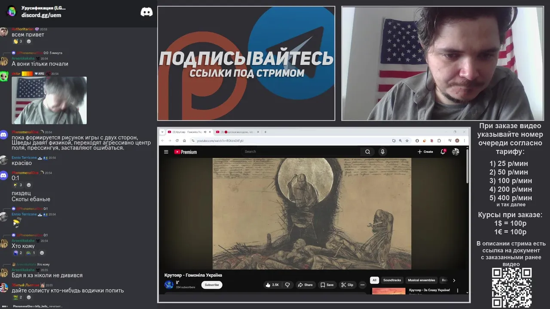Click the YouTube Premium logo
550x309 pixels.
tap(185, 152)
